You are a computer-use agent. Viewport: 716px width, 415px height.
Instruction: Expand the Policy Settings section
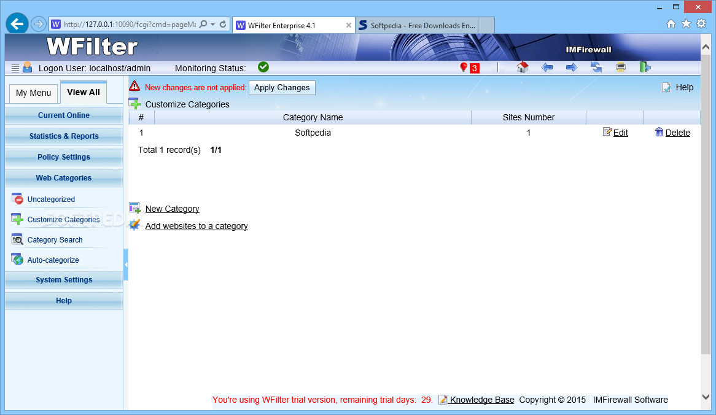[x=64, y=157]
